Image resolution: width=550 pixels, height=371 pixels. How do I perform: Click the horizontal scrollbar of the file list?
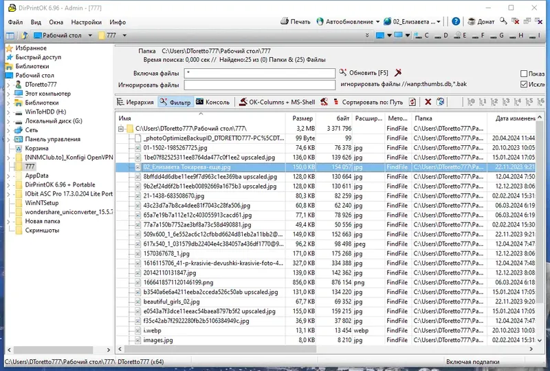(x=220, y=349)
